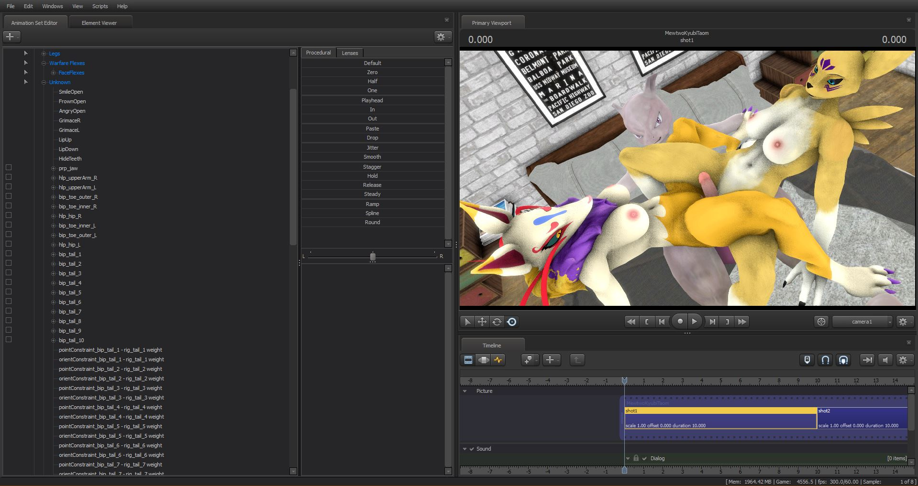
Task: Collapse the Warfare Flexes group
Action: [44, 63]
